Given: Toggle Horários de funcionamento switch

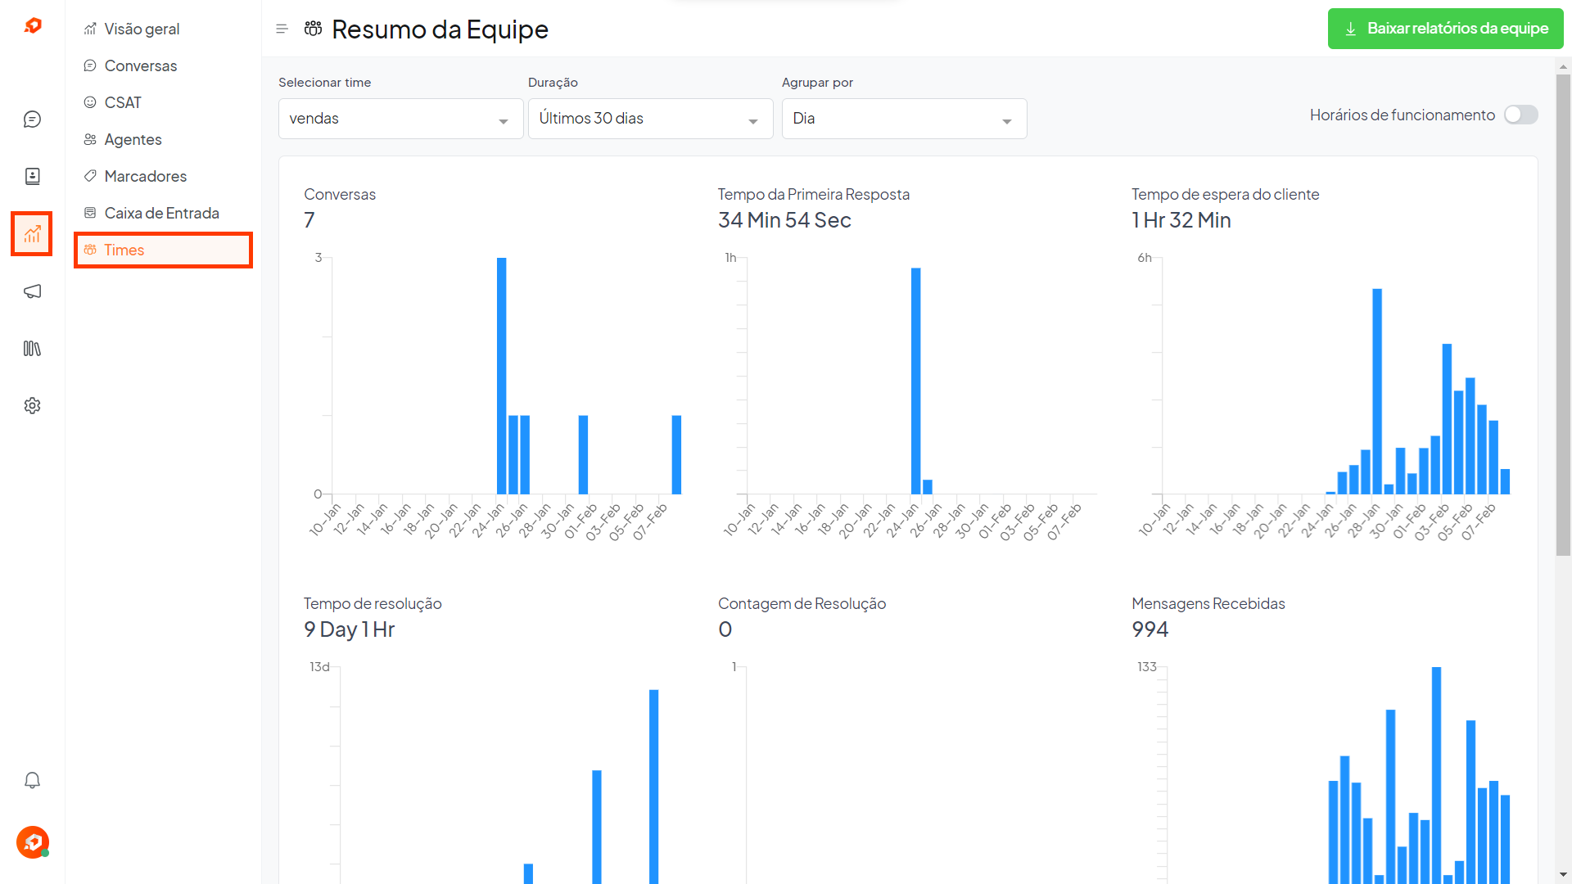Looking at the screenshot, I should [1520, 115].
